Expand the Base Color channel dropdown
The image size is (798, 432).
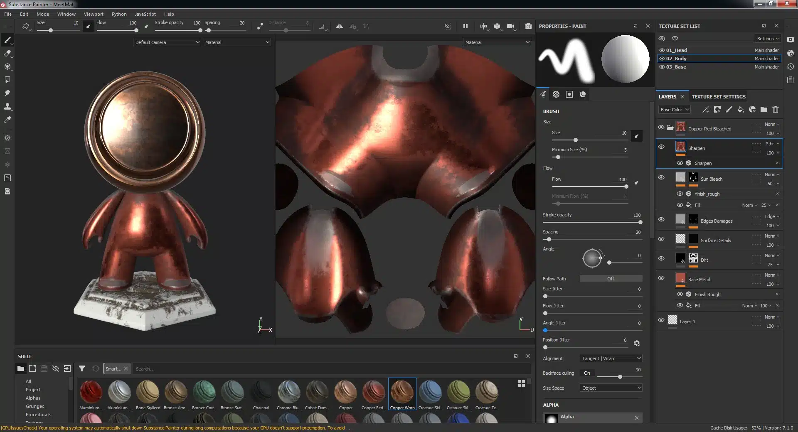click(x=675, y=110)
